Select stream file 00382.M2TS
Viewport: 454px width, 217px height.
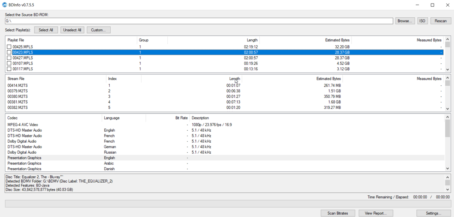pos(225,108)
